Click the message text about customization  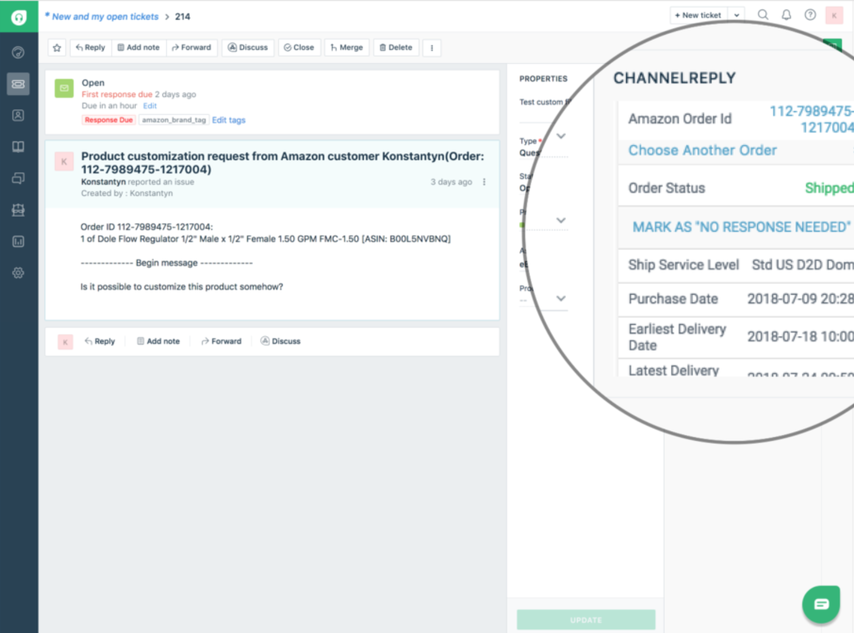click(x=182, y=287)
